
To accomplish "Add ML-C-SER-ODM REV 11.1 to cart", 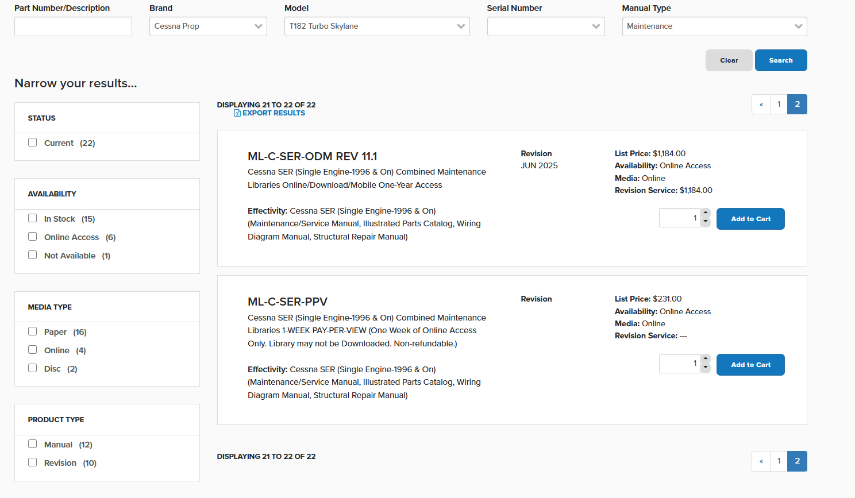I will [x=750, y=219].
